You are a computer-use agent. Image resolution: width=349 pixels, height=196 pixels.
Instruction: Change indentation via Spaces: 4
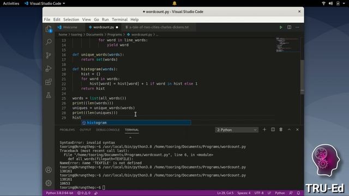click(244, 193)
